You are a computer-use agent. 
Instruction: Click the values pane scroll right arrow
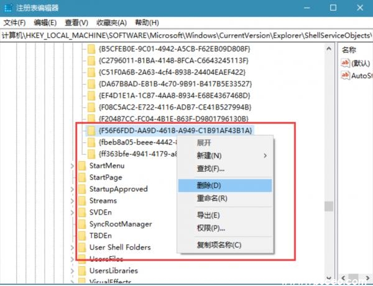coord(368,278)
